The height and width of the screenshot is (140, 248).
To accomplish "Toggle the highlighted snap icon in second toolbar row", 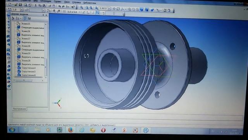I will (x=97, y=13).
